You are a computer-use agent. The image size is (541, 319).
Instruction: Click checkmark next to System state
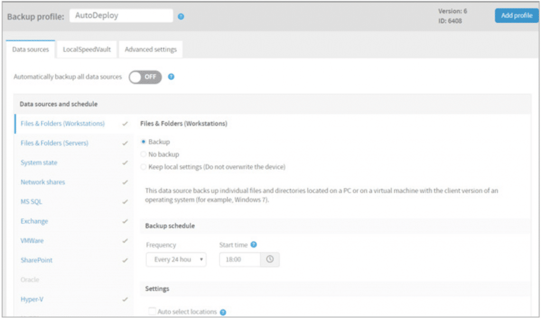[x=125, y=163]
